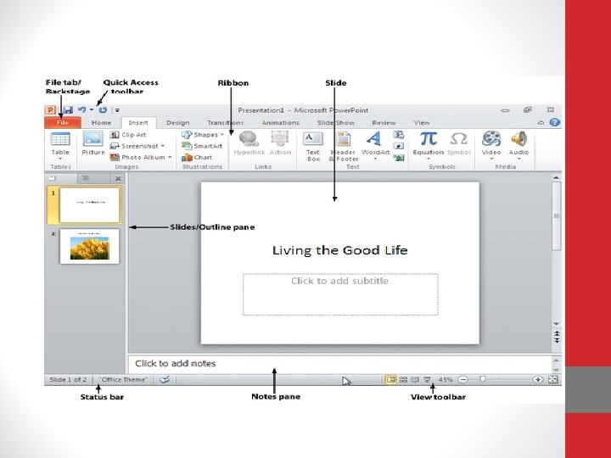
Task: Switch to Slide Sorter view
Action: coord(404,379)
